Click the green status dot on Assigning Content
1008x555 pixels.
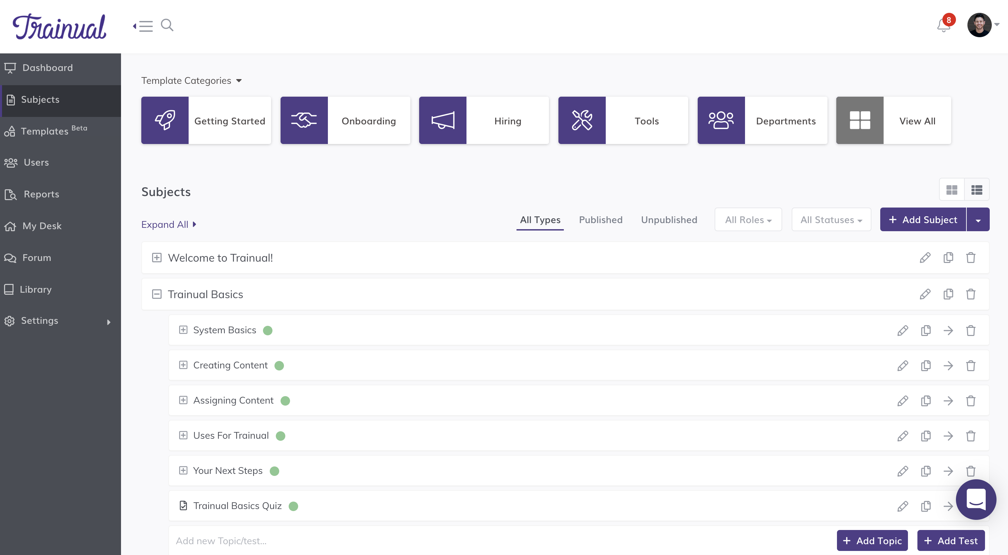(x=285, y=401)
